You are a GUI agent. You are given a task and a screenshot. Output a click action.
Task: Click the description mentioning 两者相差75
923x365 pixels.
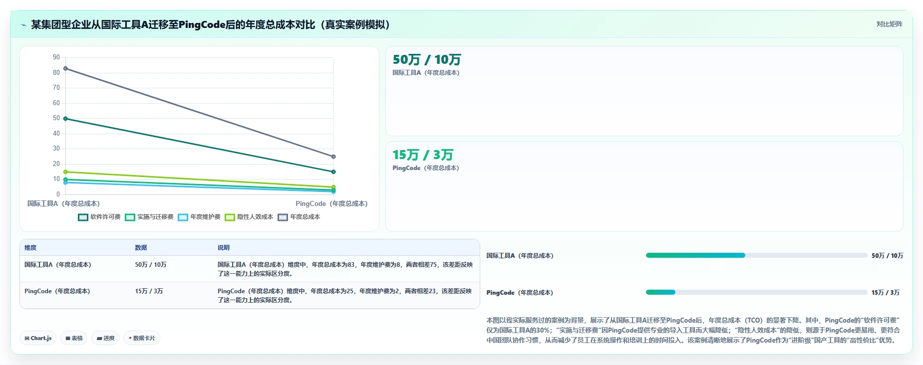(345, 269)
